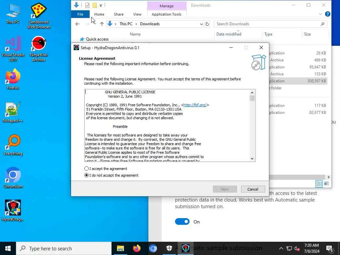Viewport: 340px width, 255px height.
Task: Open Visual Studio 2017 desktop shortcut
Action: [13, 48]
